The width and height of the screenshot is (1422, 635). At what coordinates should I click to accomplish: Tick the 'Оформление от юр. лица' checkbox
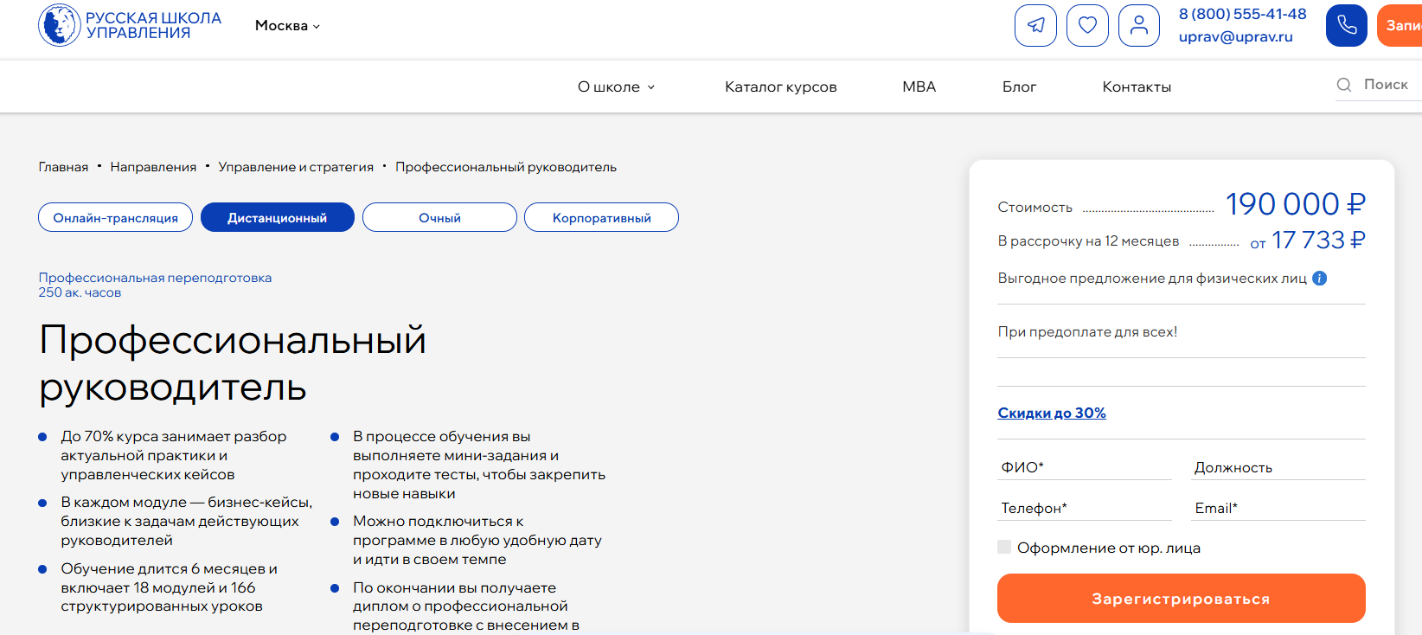click(x=1004, y=547)
